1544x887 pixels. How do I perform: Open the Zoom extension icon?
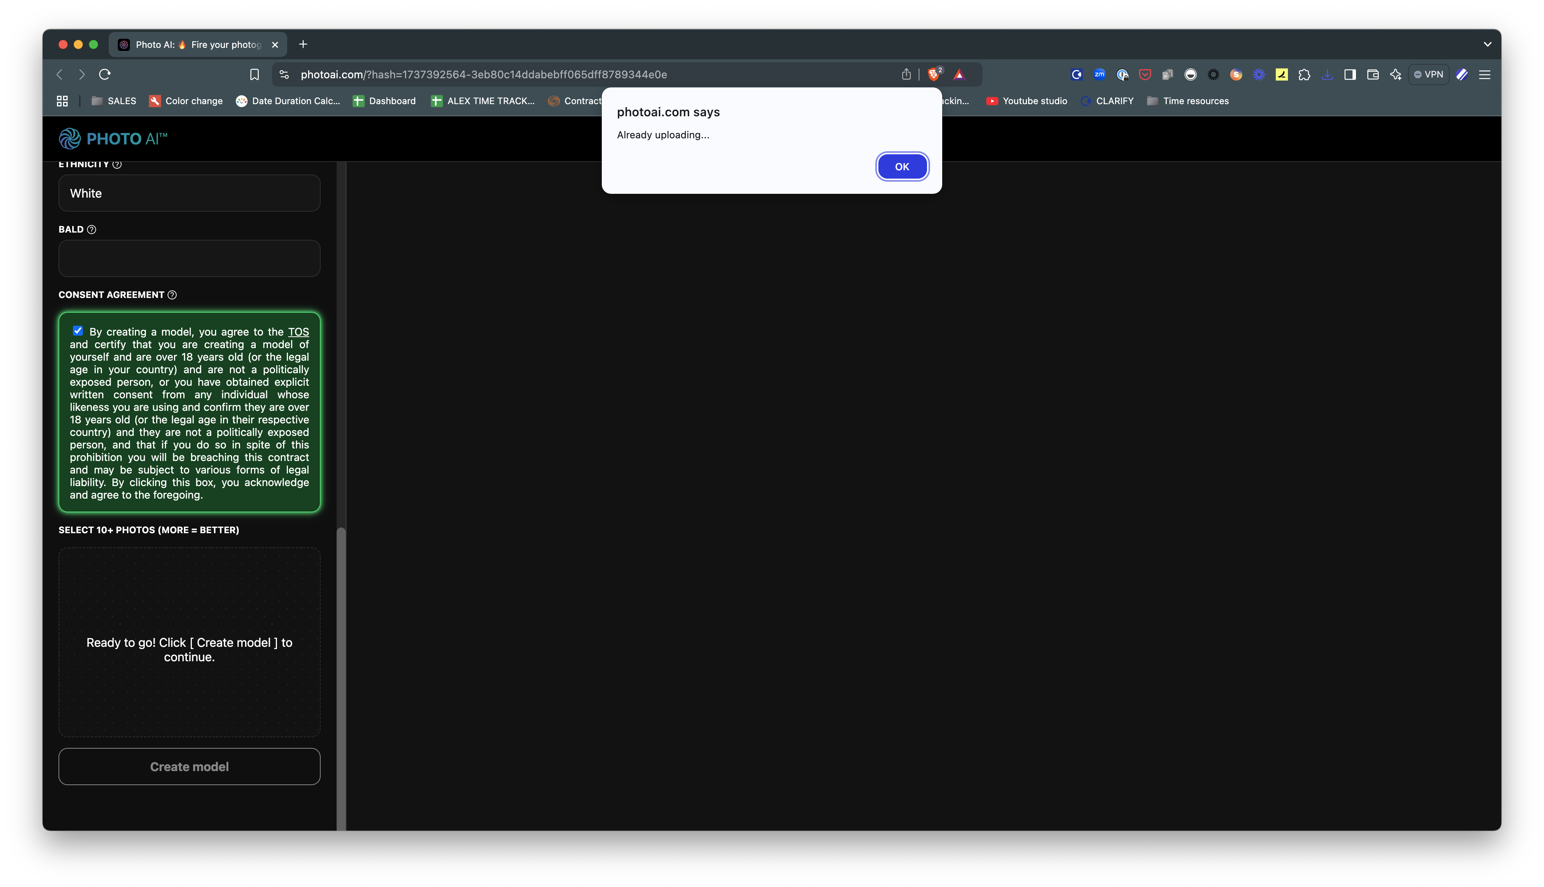pos(1099,74)
